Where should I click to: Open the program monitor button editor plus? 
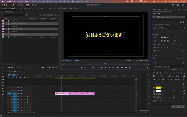[147, 68]
